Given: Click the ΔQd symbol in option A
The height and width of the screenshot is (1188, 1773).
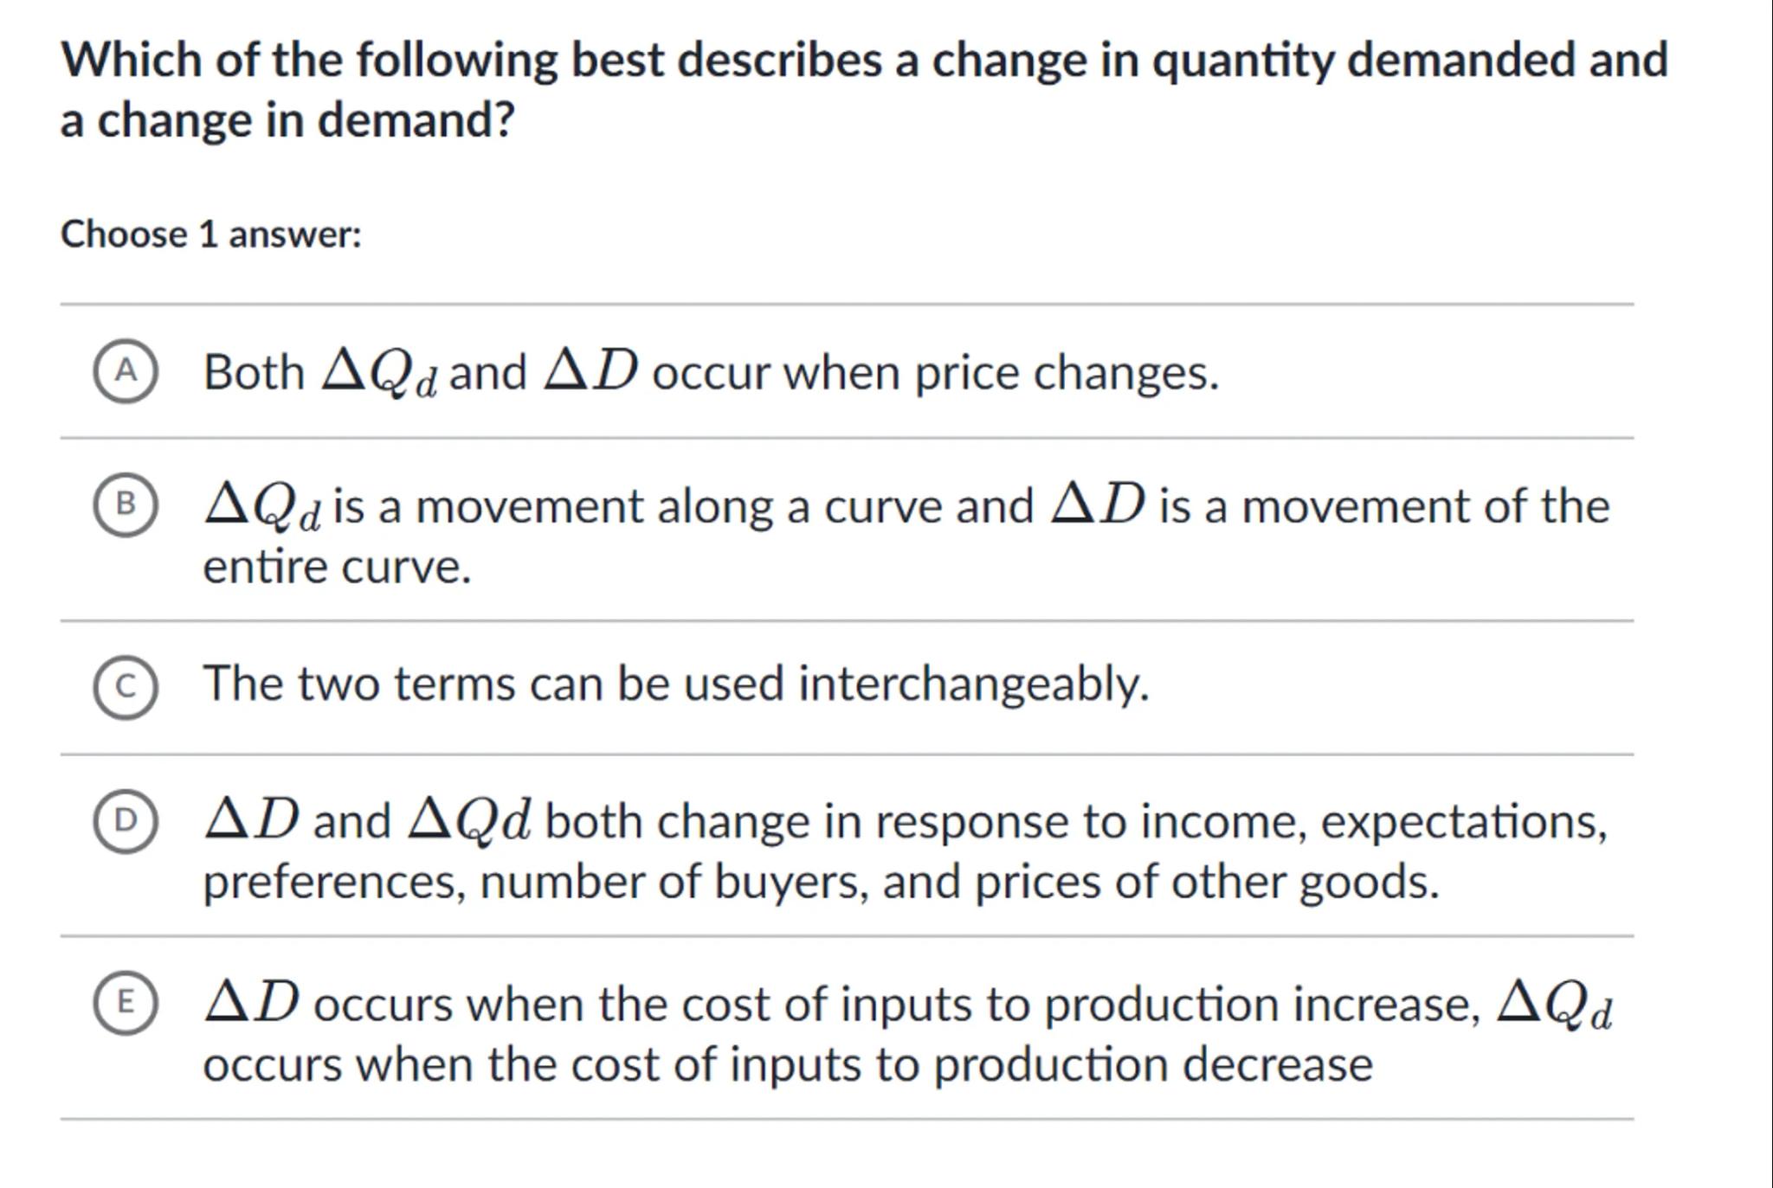Looking at the screenshot, I should coord(379,374).
